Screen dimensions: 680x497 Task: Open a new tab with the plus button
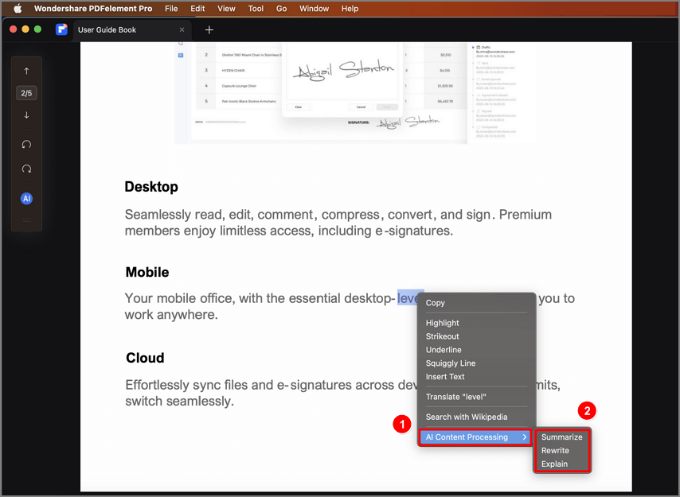pos(209,30)
